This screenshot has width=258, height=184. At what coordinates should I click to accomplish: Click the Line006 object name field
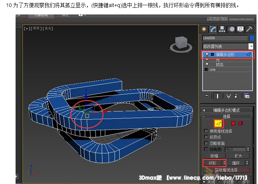click(225, 38)
